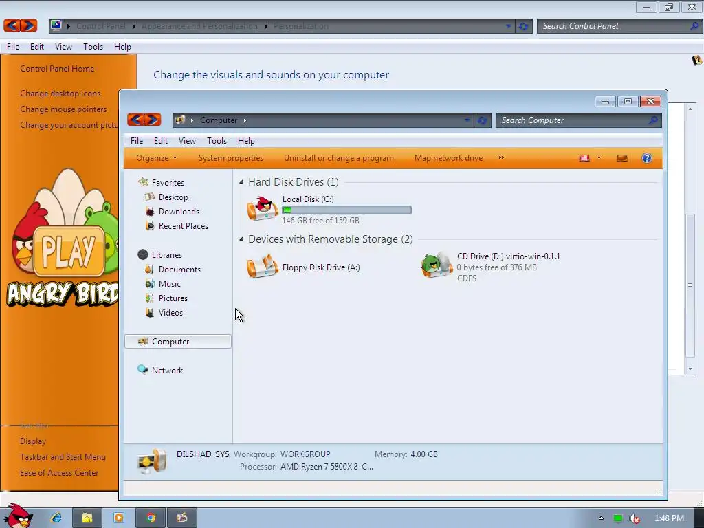Click the Angry Bird Start button
Image resolution: width=704 pixels, height=528 pixels.
18,516
